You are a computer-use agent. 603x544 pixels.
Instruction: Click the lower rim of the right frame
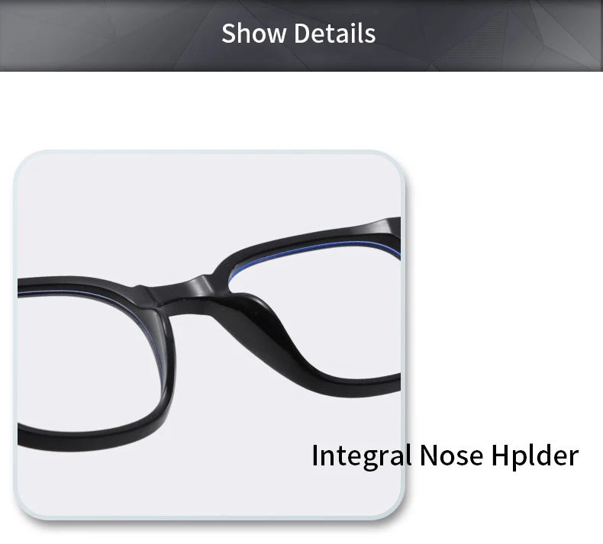[x=358, y=385]
